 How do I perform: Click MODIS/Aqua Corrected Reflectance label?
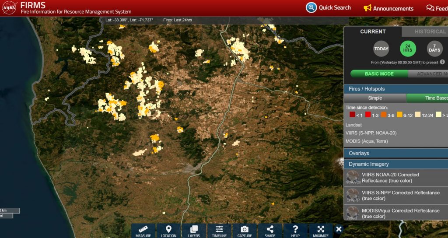point(401,213)
